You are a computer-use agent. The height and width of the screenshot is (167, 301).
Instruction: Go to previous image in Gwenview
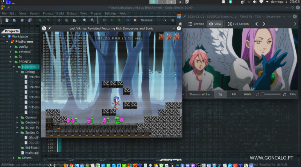[x=257, y=24]
